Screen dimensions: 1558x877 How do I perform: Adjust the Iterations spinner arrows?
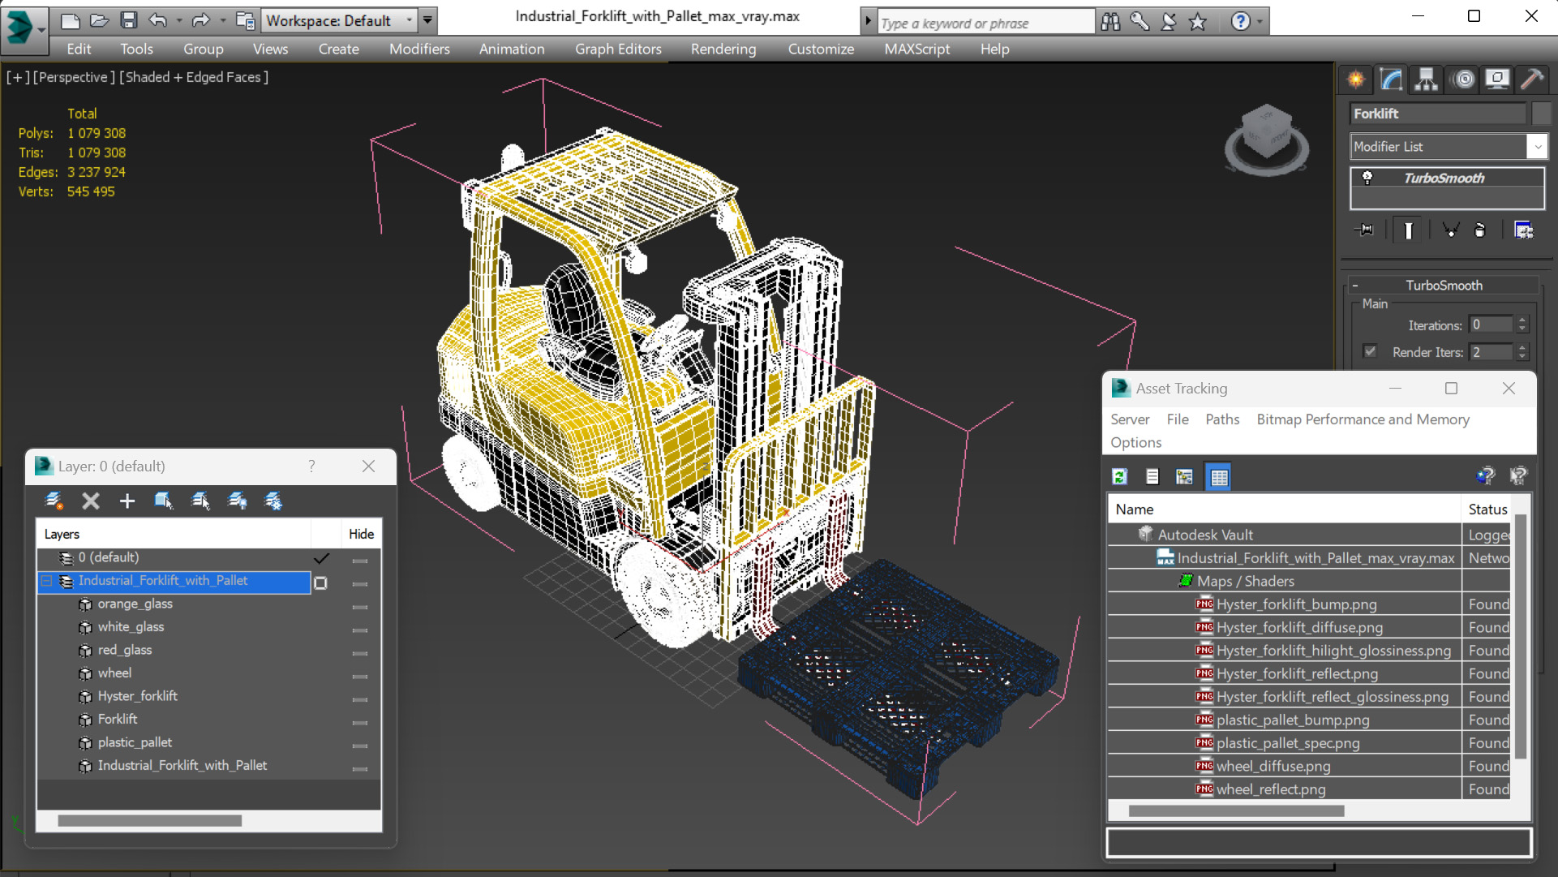click(1522, 325)
